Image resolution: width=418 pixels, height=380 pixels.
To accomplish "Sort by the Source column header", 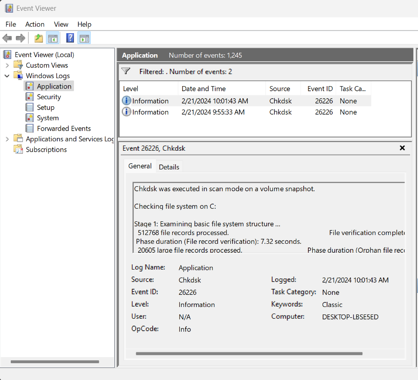I will [283, 89].
